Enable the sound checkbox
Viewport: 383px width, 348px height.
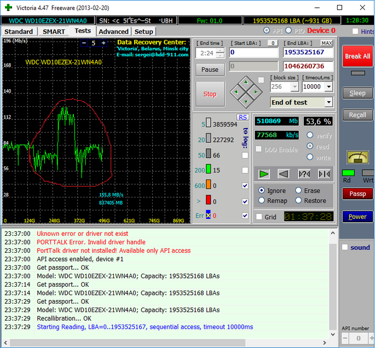click(344, 247)
